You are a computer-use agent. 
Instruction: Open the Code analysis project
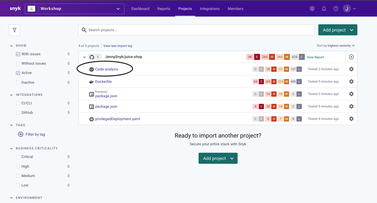click(106, 69)
